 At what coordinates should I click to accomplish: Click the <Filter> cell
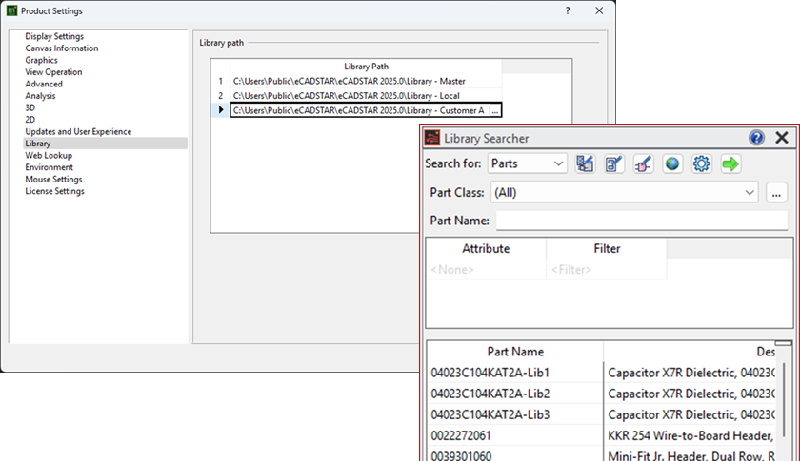(x=606, y=269)
